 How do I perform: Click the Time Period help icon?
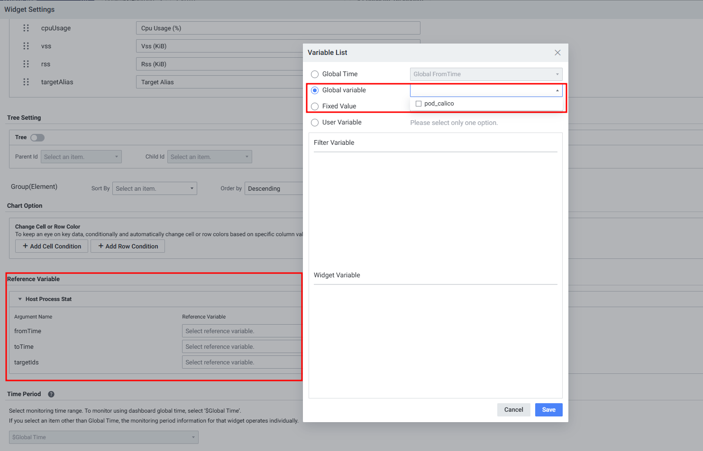(51, 394)
